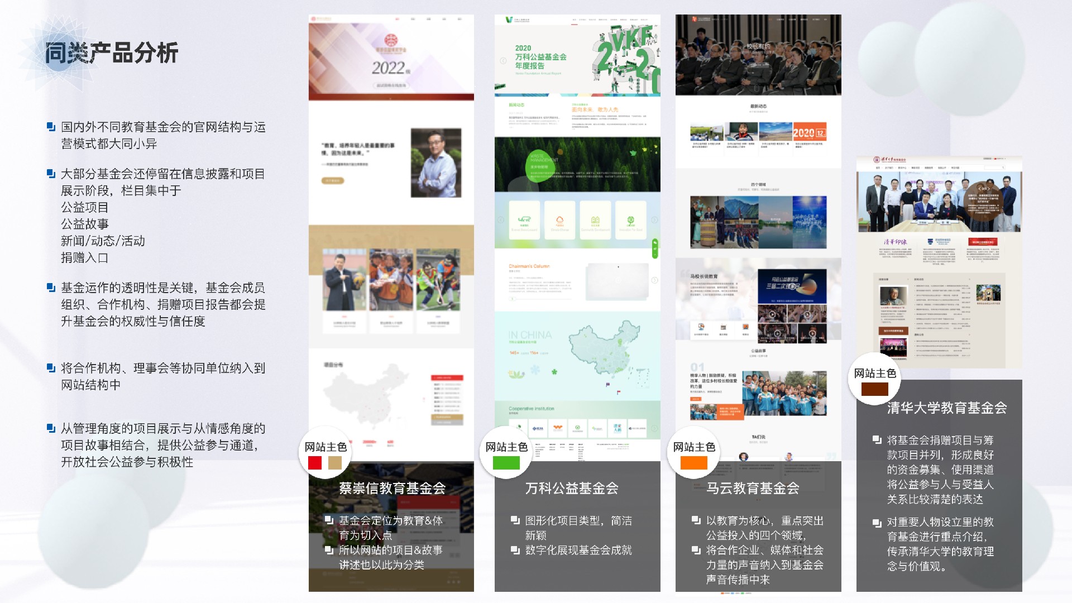Click the 万科公益基金会 heading
Viewport: 1072px width, 603px height.
(572, 489)
